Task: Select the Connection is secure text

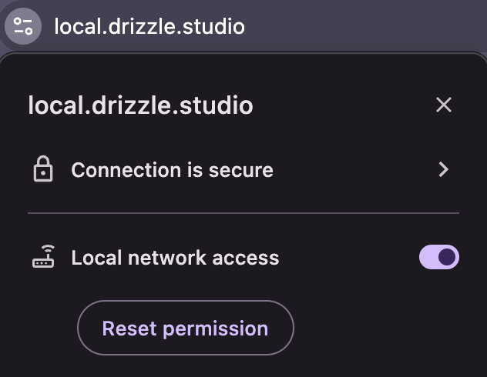Action: point(172,169)
